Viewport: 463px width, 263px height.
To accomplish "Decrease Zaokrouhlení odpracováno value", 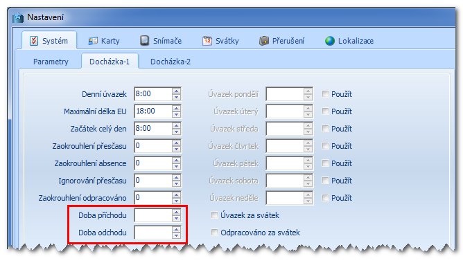I will 176,201.
